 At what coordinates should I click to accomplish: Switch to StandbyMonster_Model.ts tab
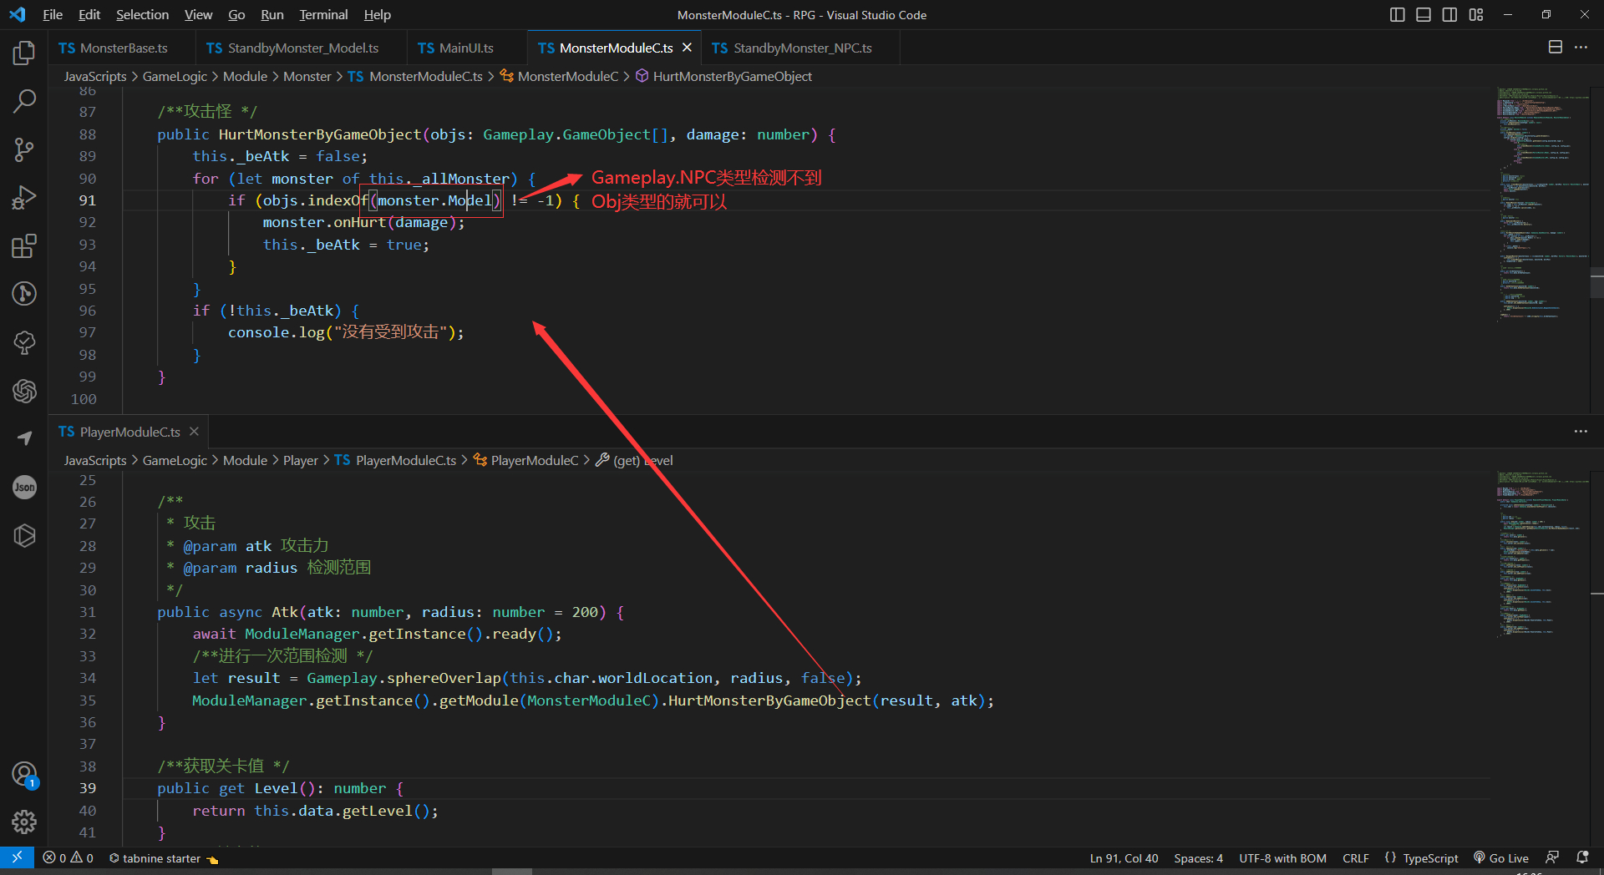click(x=302, y=48)
